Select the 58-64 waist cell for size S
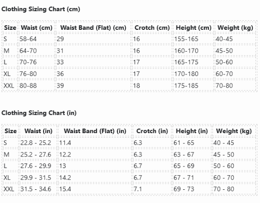Viewport: 260px width, 203px height. [x=28, y=39]
